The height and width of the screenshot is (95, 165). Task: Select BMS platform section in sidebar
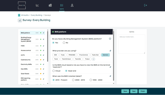coord(32,33)
